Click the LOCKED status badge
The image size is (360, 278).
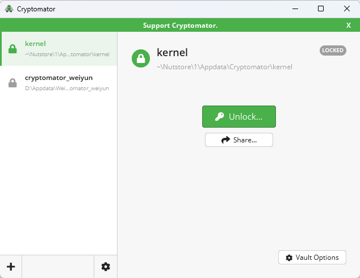point(333,50)
